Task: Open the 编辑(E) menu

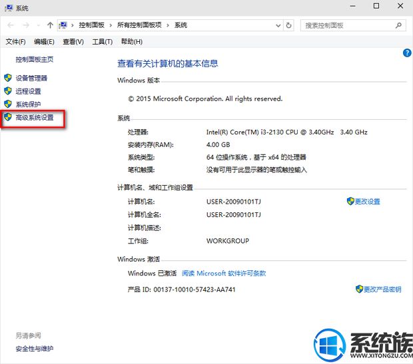Action: click(x=44, y=41)
